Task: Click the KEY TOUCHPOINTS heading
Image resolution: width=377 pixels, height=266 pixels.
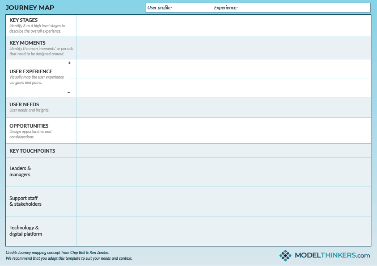Action: (x=32, y=151)
